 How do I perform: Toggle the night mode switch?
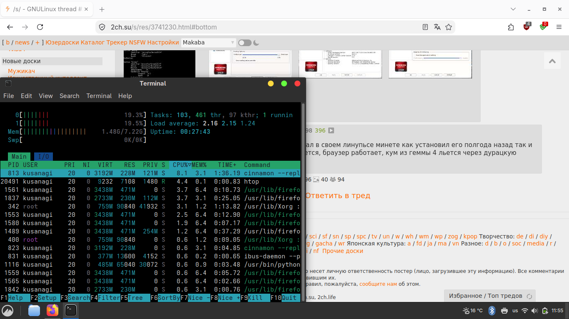click(x=245, y=42)
